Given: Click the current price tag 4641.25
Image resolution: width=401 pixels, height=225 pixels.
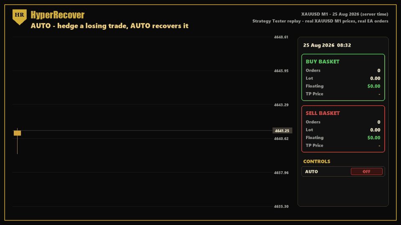Looking at the screenshot, I should (282, 130).
